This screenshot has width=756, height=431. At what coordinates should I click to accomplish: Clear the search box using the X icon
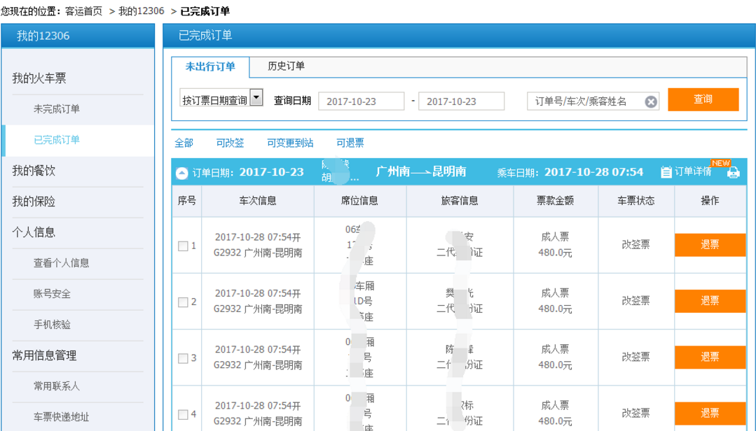point(652,100)
